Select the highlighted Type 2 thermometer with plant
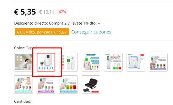Screen dimensions: 173x105 pyautogui.click(x=46, y=62)
